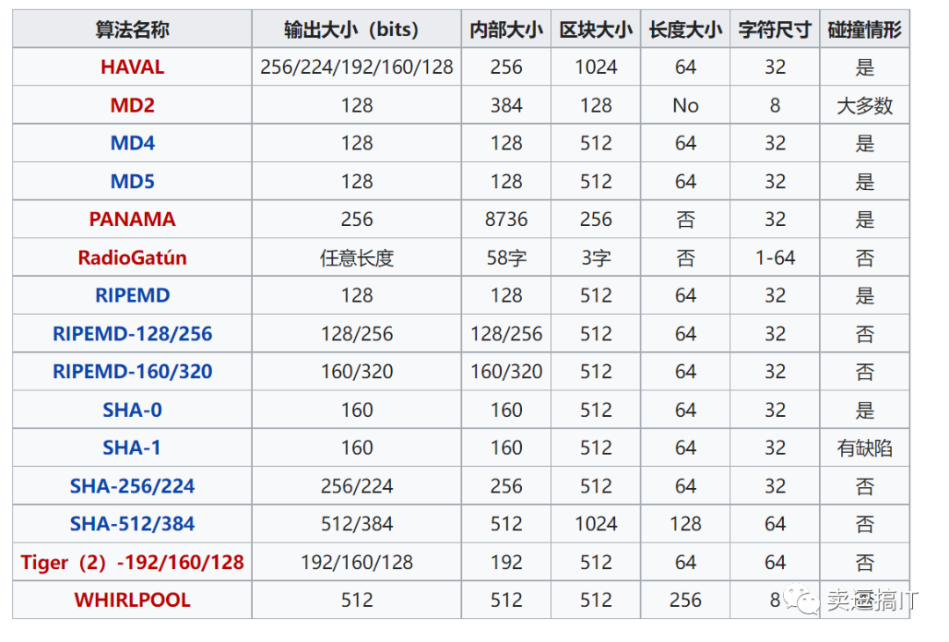Open the HAVAL algorithm link
Screen dimensions: 949x642
click(132, 67)
